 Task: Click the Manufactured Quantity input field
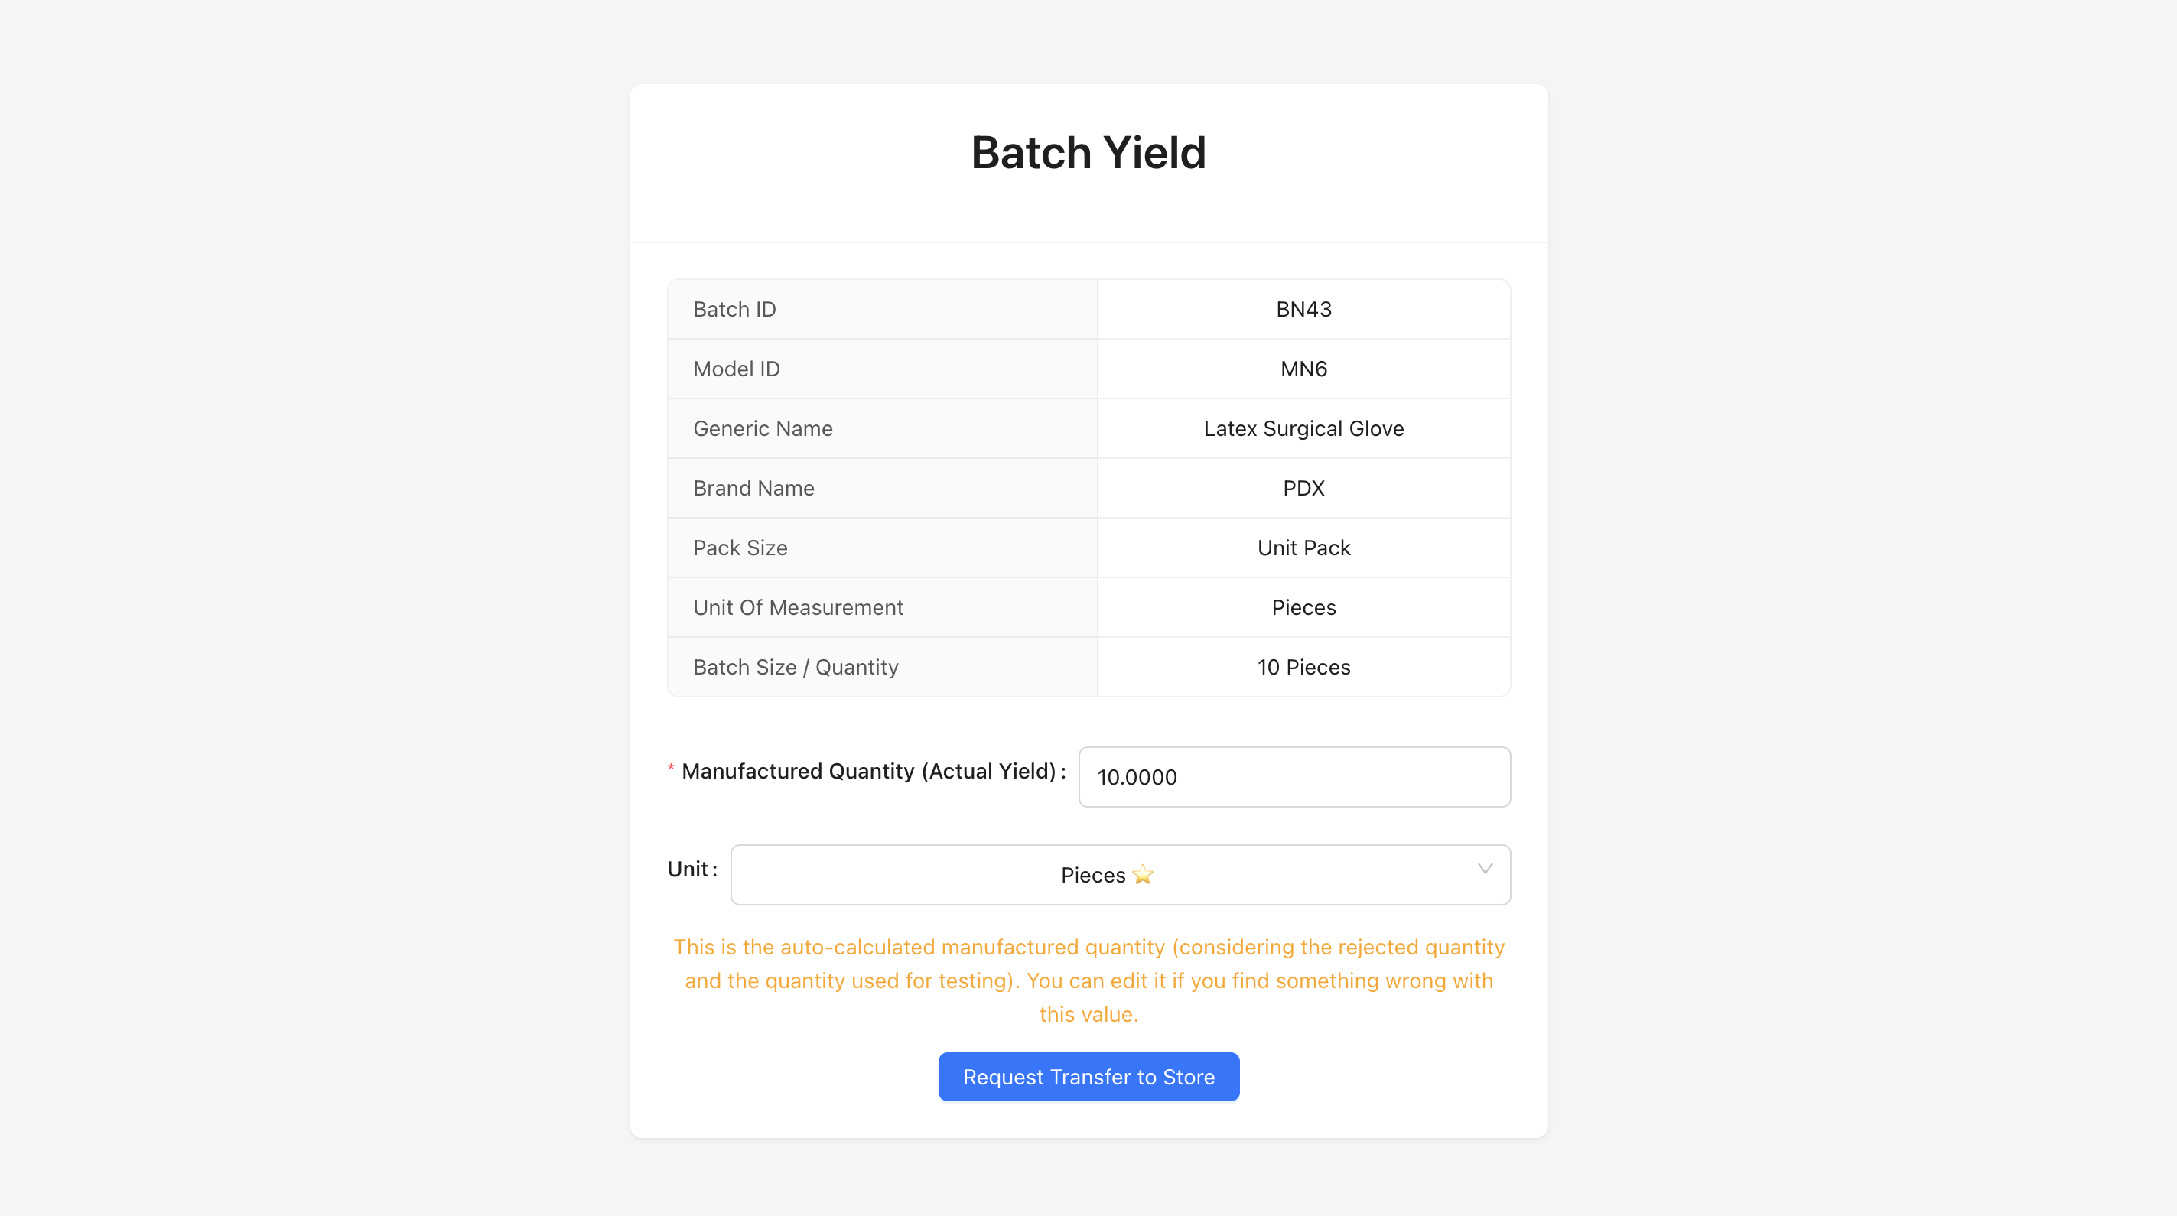[1294, 776]
